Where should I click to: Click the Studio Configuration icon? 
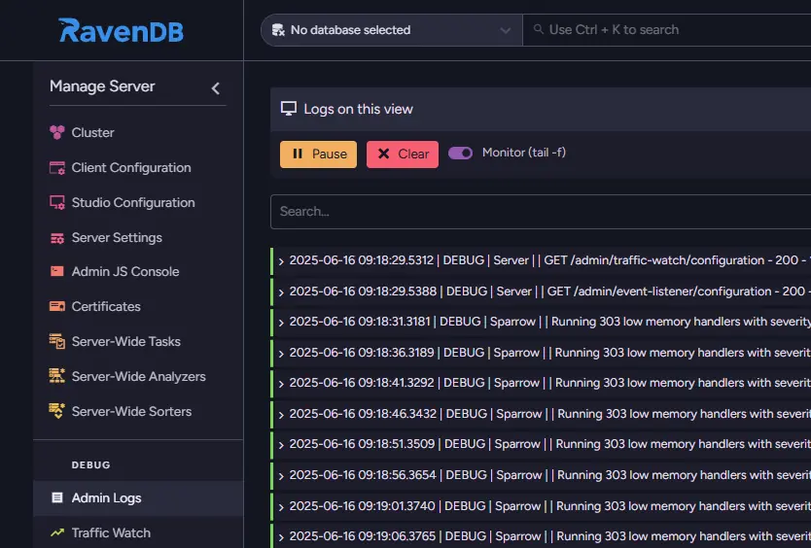[x=57, y=203]
